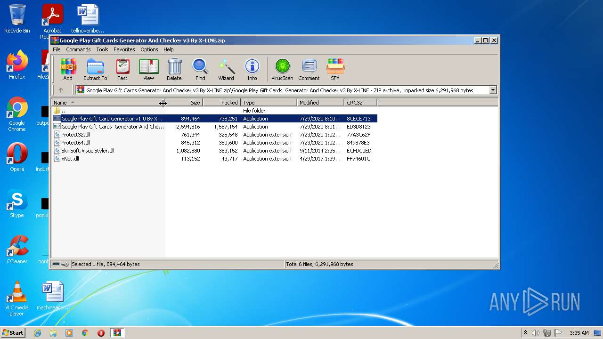Select Google Play Gift Card Generator v1.0 file

pos(214,119)
